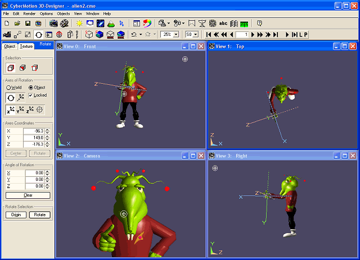Select point selection cube icon

tap(35, 68)
